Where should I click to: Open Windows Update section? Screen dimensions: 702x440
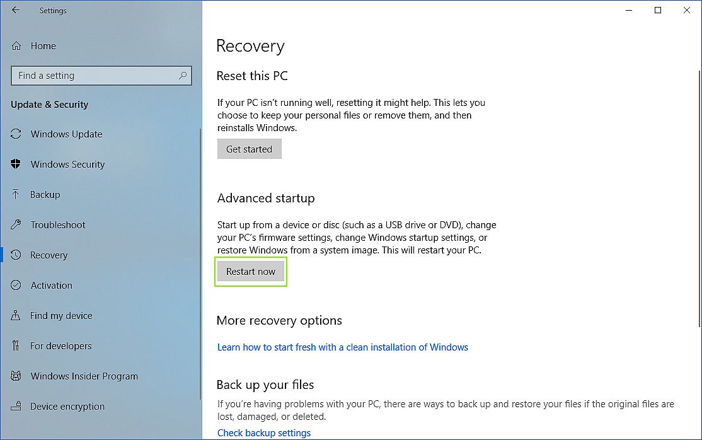tap(66, 134)
